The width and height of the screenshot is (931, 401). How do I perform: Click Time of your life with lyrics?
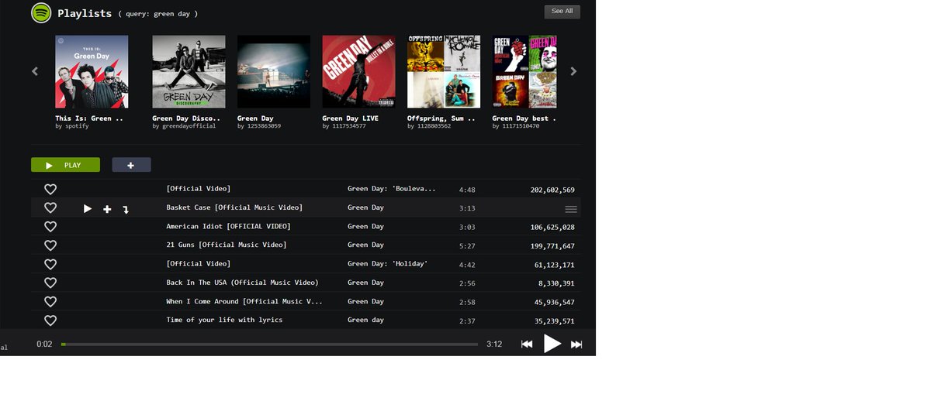(224, 320)
